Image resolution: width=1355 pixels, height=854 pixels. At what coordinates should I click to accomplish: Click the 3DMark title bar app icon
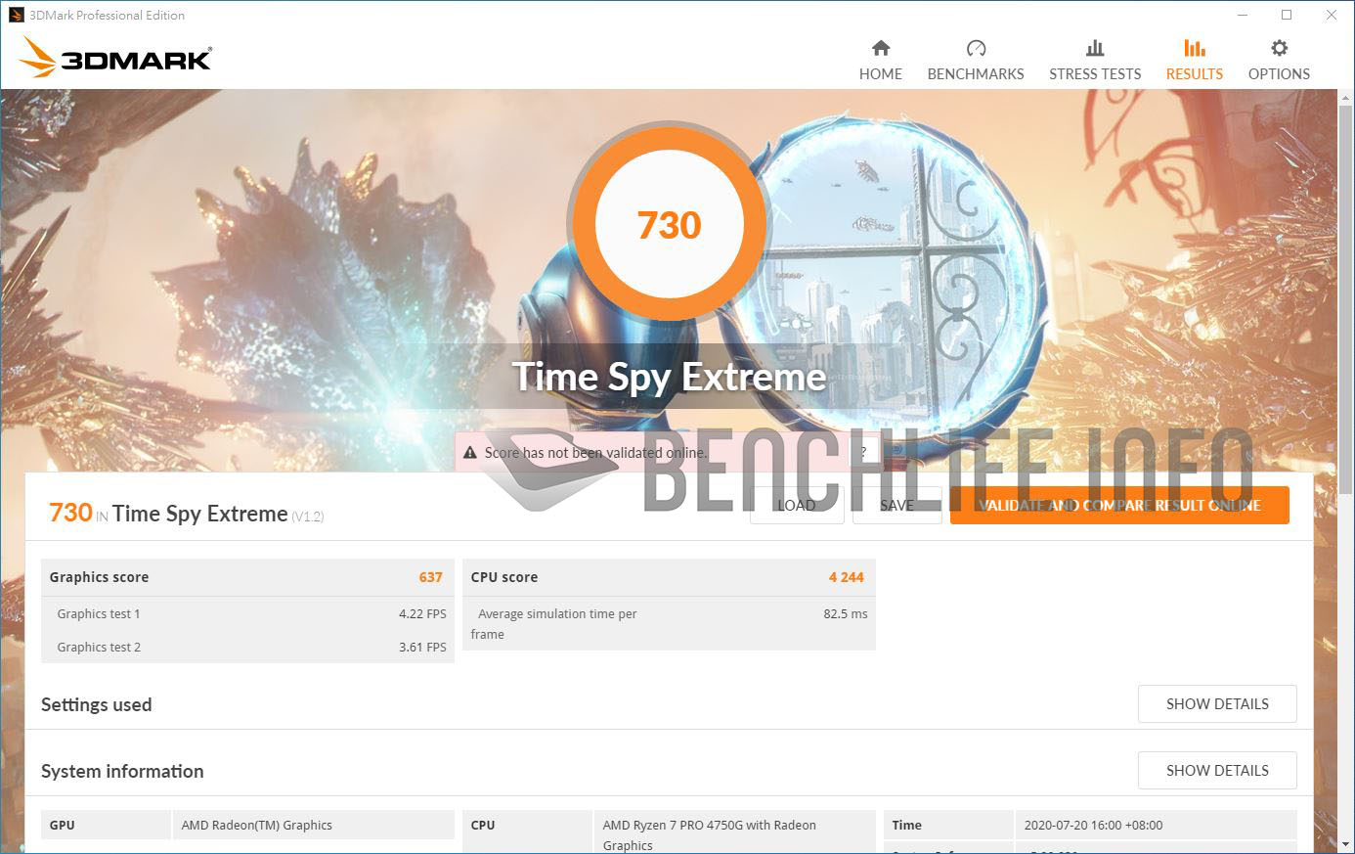pos(16,15)
